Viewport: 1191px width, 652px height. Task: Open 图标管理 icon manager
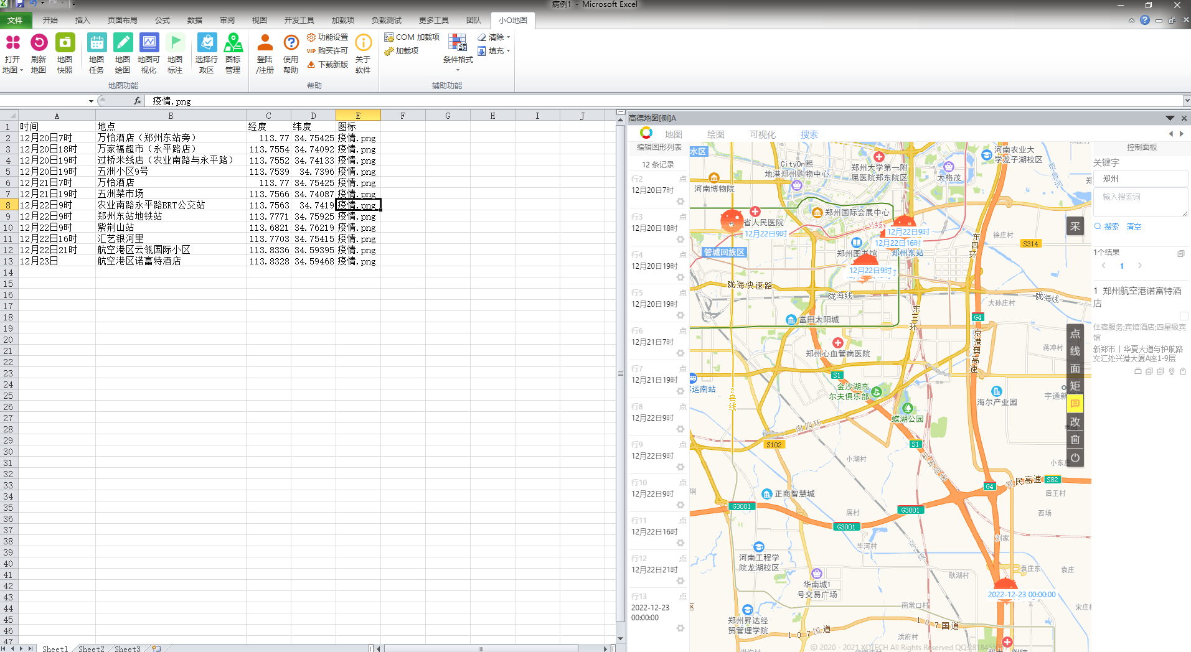[x=233, y=44]
